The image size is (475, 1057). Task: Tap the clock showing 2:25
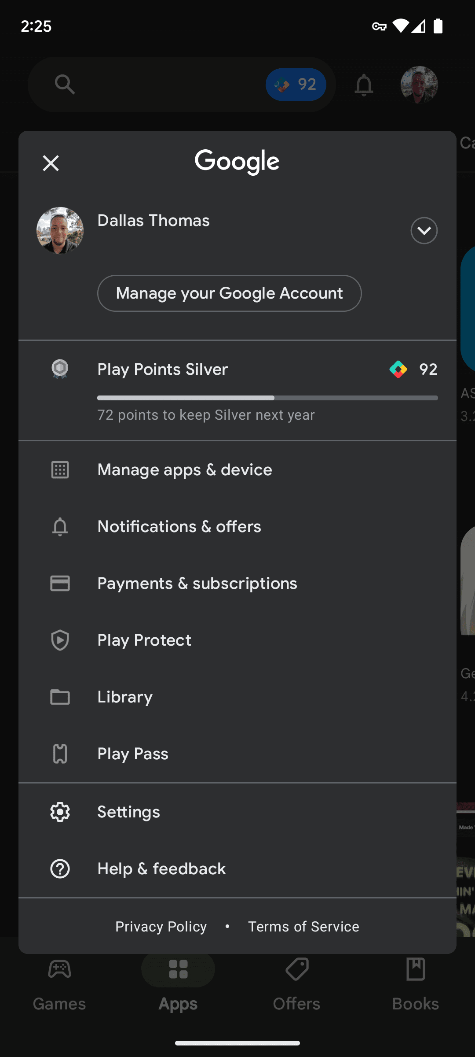pyautogui.click(x=36, y=26)
